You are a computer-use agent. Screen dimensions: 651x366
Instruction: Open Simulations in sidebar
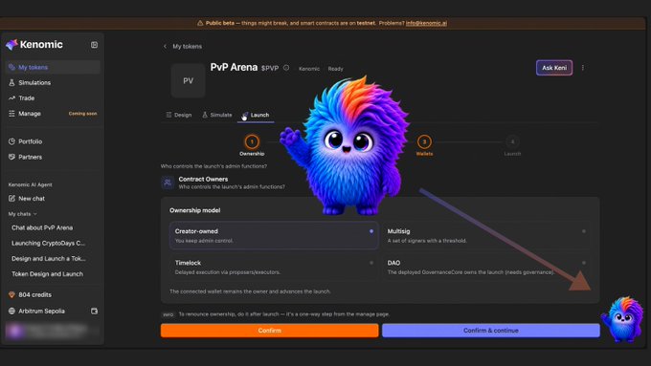point(53,82)
